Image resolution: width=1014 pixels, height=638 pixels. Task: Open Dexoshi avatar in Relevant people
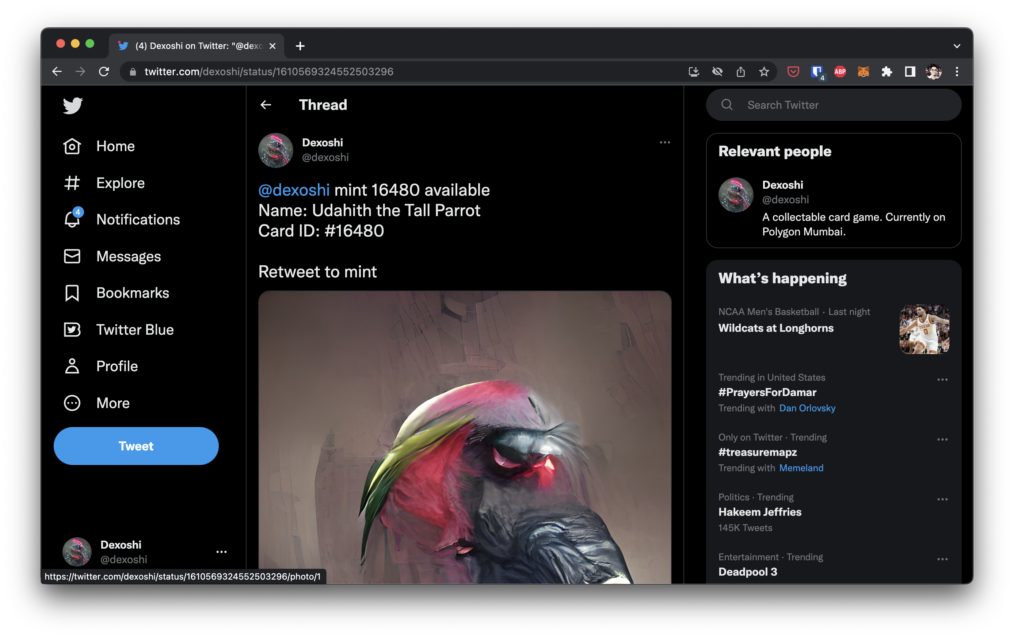[x=736, y=195]
